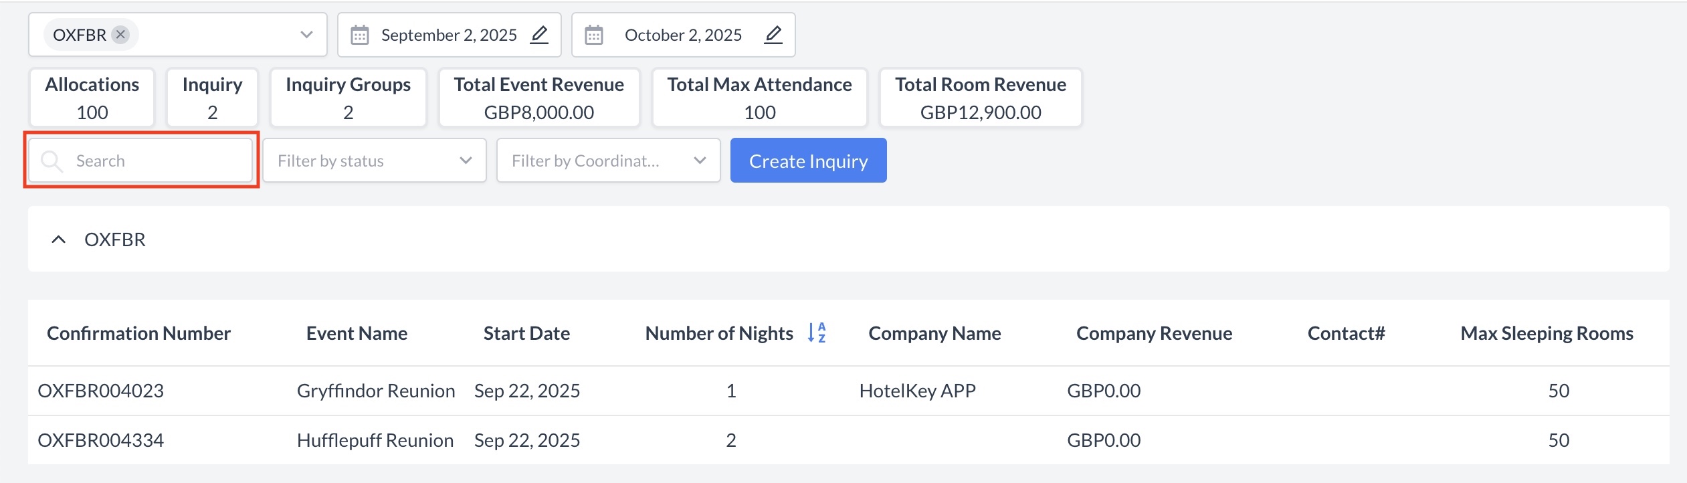Image resolution: width=1687 pixels, height=483 pixels.
Task: Click the Start Date column header
Action: click(x=526, y=333)
